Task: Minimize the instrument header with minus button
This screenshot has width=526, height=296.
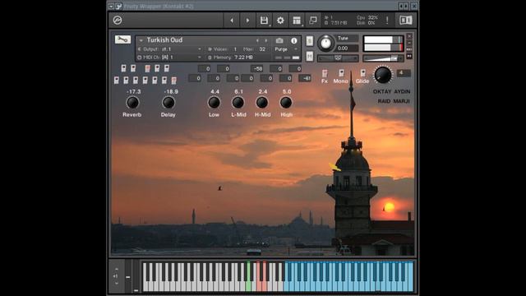Action: click(409, 43)
